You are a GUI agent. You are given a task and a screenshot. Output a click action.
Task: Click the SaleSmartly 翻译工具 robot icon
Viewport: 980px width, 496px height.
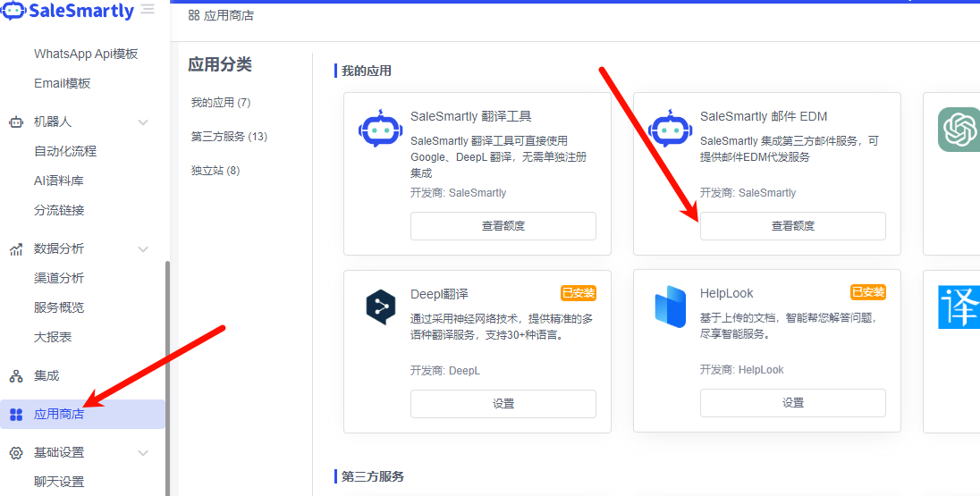(380, 130)
